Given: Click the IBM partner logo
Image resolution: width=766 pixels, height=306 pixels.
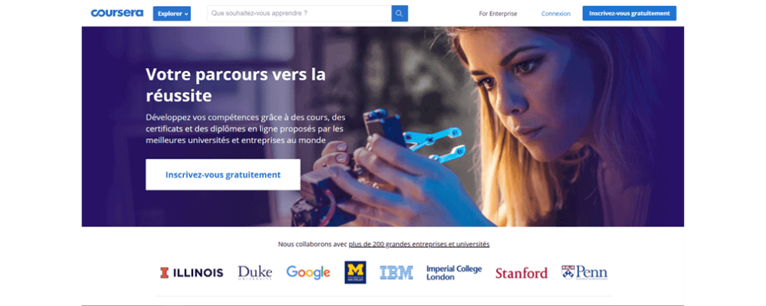Looking at the screenshot, I should 397,273.
